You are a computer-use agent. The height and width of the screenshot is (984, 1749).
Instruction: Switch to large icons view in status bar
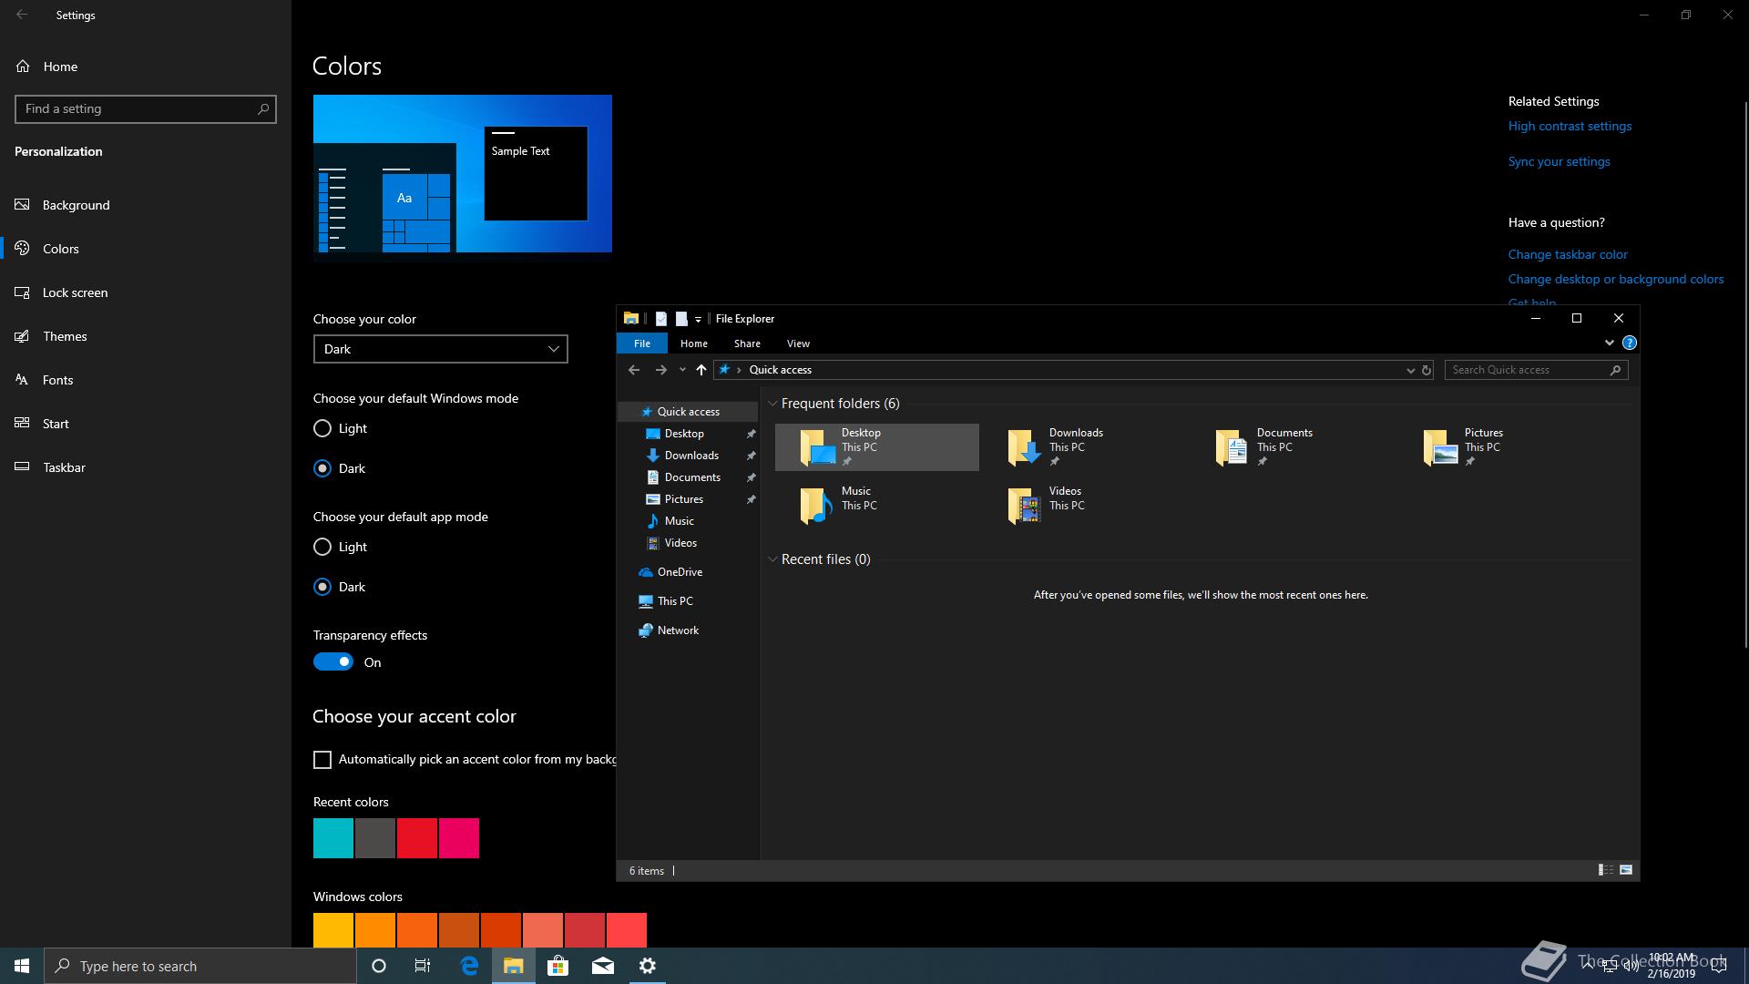tap(1626, 870)
